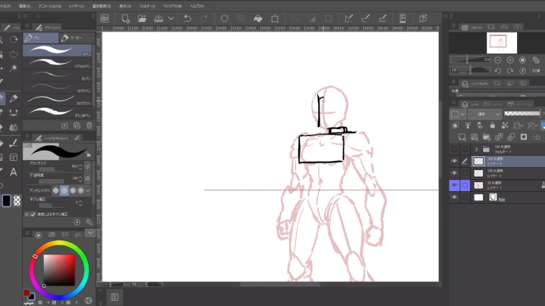Select the frame border panel tool icon

(x=14, y=157)
